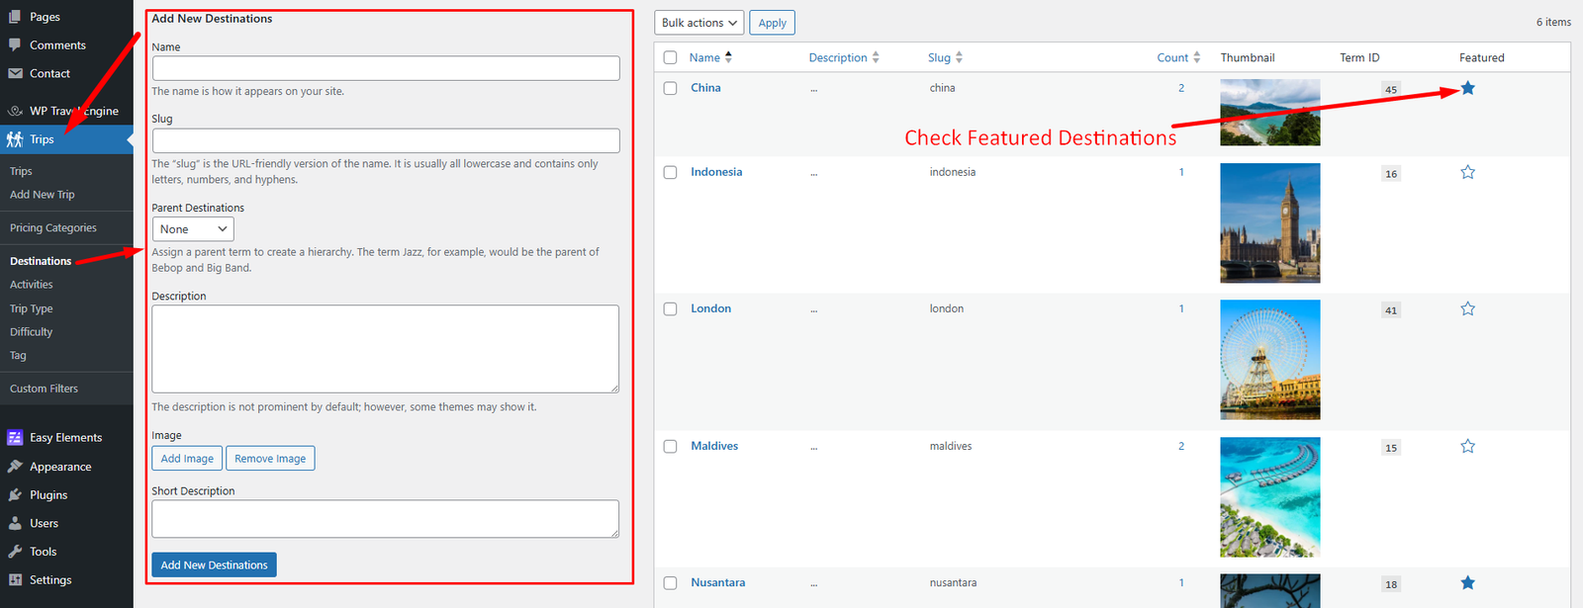Check the China row checkbox

click(x=670, y=89)
